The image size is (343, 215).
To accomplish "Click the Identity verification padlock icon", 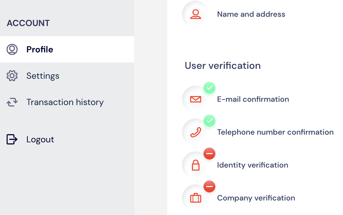I will [195, 165].
